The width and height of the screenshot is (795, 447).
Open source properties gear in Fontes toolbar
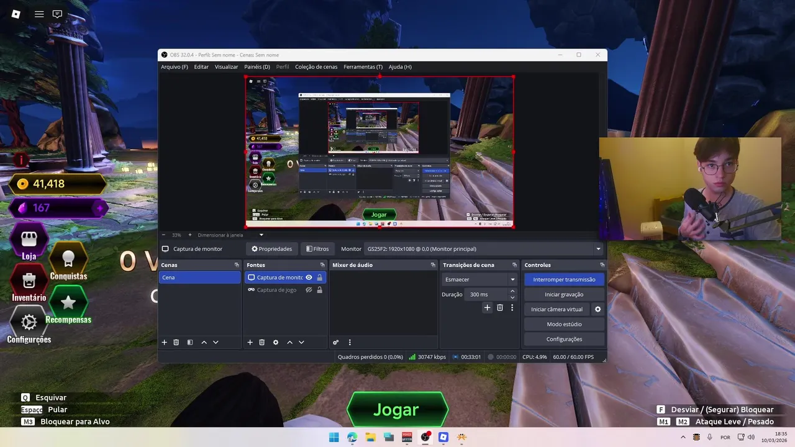click(276, 342)
